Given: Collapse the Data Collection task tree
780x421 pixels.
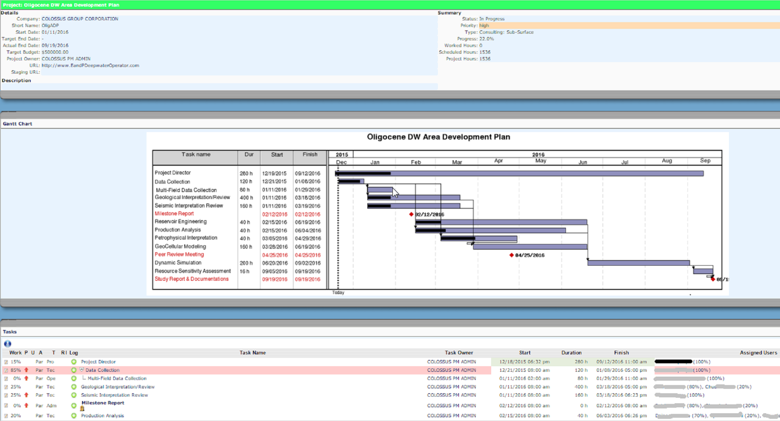Looking at the screenshot, I should (x=81, y=370).
